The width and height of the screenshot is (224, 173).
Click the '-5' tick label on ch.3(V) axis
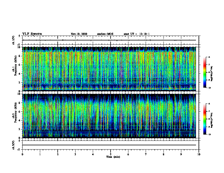(19, 150)
